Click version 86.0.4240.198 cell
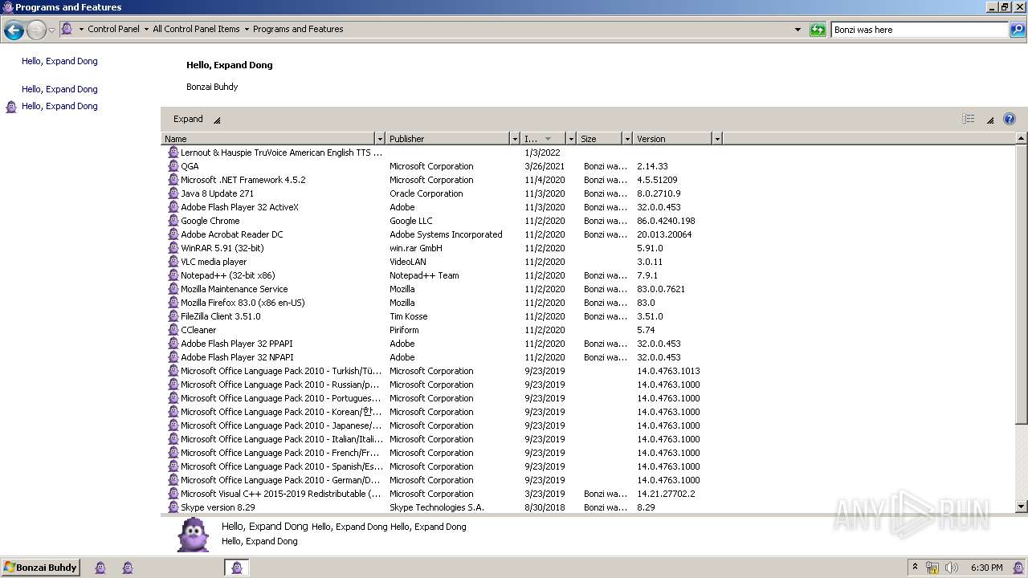Image resolution: width=1028 pixels, height=578 pixels. click(x=666, y=221)
